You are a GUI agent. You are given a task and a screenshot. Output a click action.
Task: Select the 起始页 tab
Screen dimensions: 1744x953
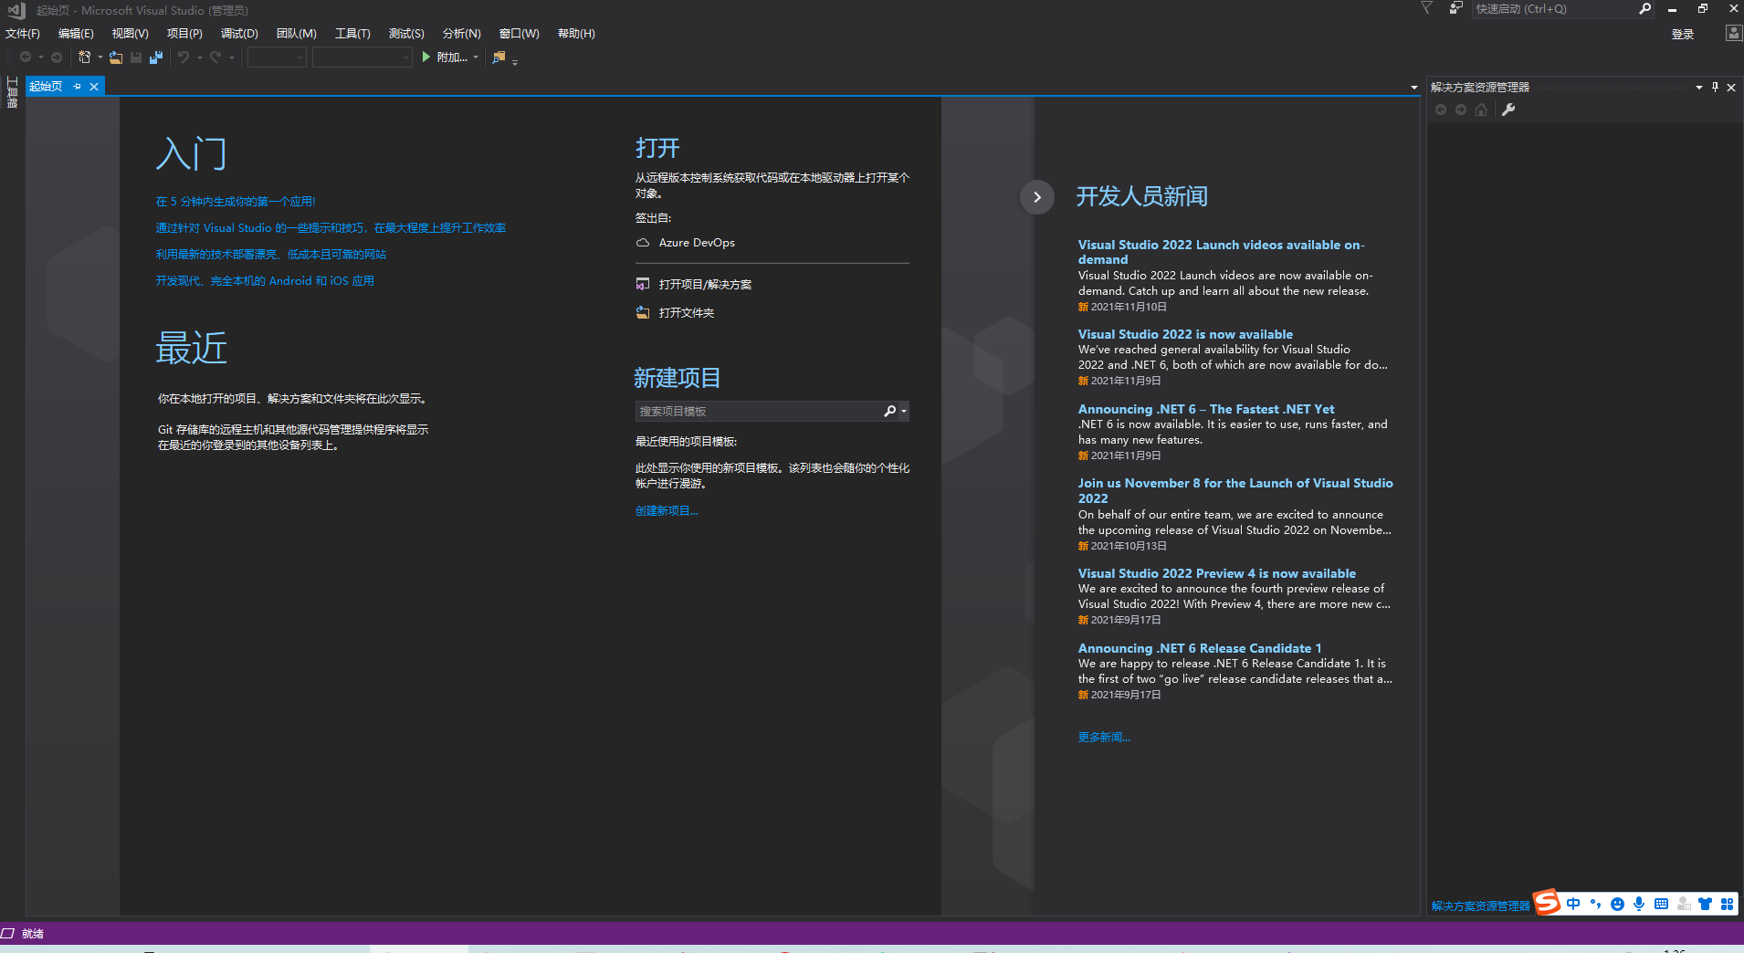tap(47, 86)
